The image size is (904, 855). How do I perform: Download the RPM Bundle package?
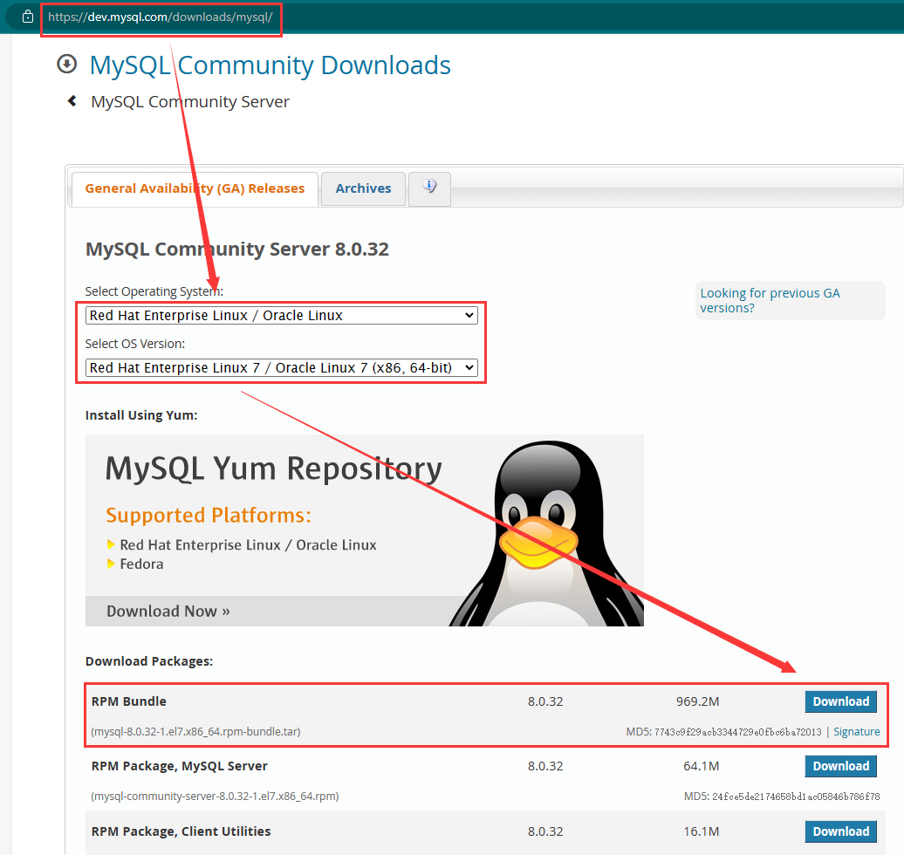[x=840, y=701]
